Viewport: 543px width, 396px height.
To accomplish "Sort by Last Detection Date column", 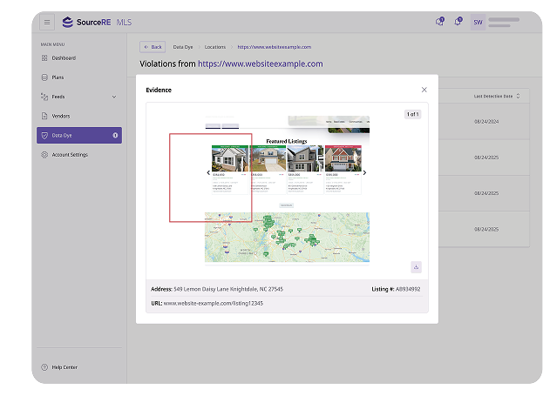I will pyautogui.click(x=495, y=96).
